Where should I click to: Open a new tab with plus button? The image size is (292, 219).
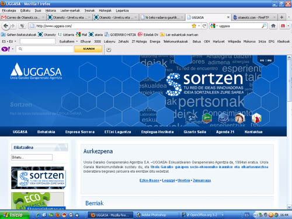coord(281,17)
